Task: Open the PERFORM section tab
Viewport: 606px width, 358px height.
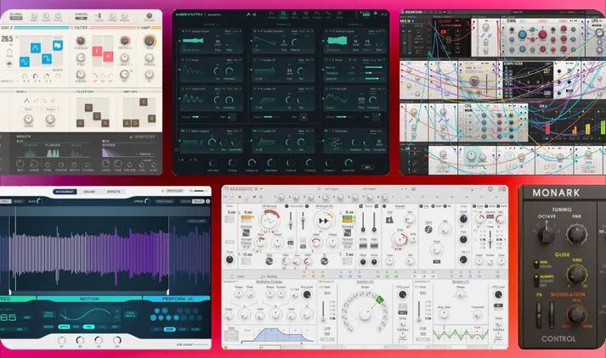Action: click(177, 299)
